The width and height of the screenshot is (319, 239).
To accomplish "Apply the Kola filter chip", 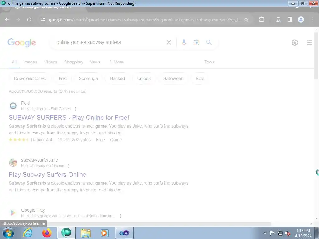I will point(200,78).
